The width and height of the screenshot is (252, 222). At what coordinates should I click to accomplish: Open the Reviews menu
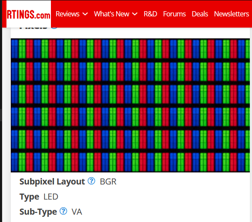point(67,14)
